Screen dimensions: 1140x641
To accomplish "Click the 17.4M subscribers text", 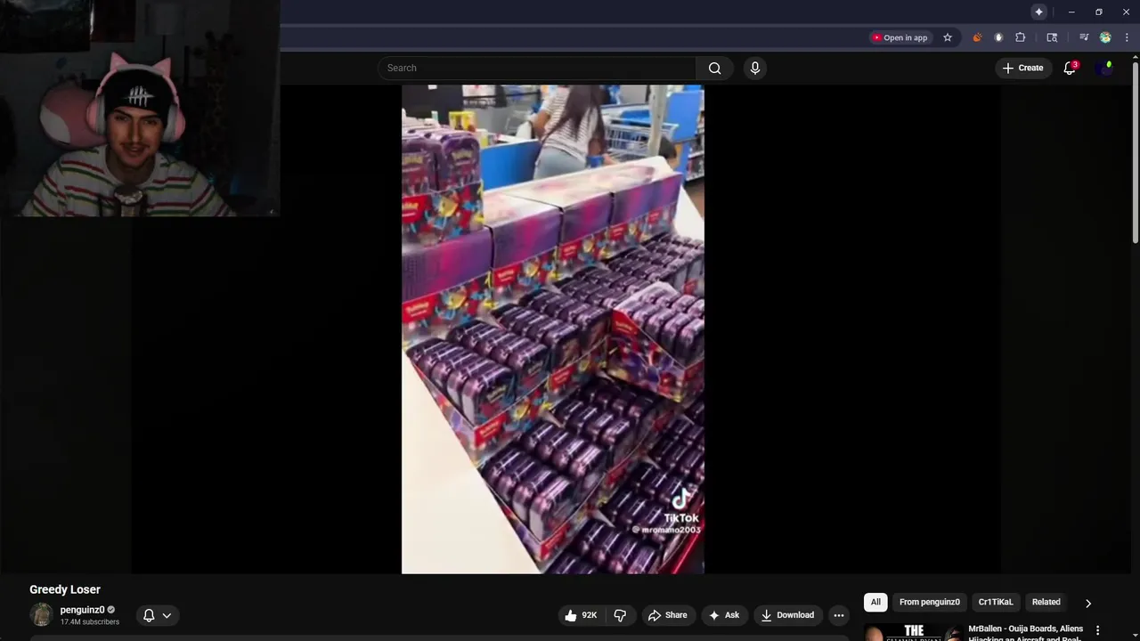I will click(89, 622).
